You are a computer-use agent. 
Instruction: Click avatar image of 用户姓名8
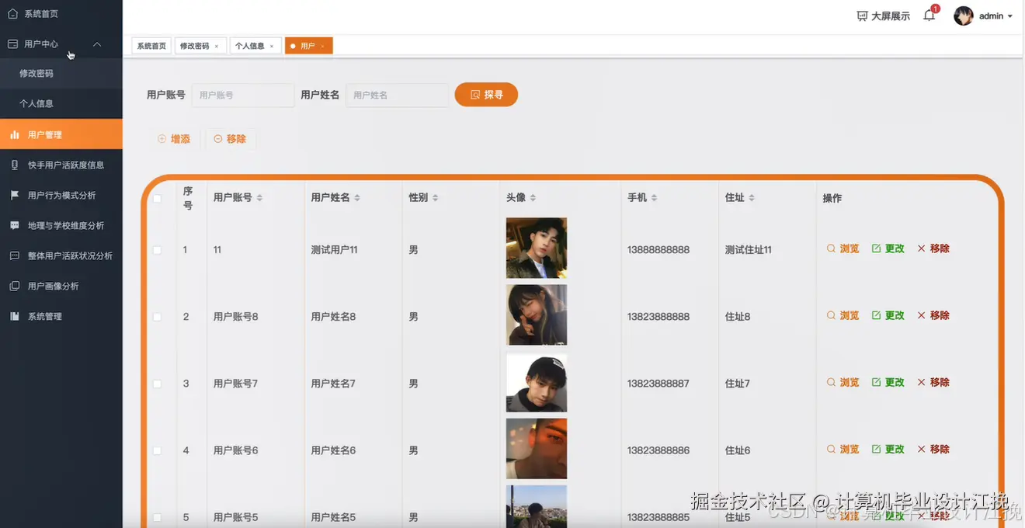coord(537,314)
